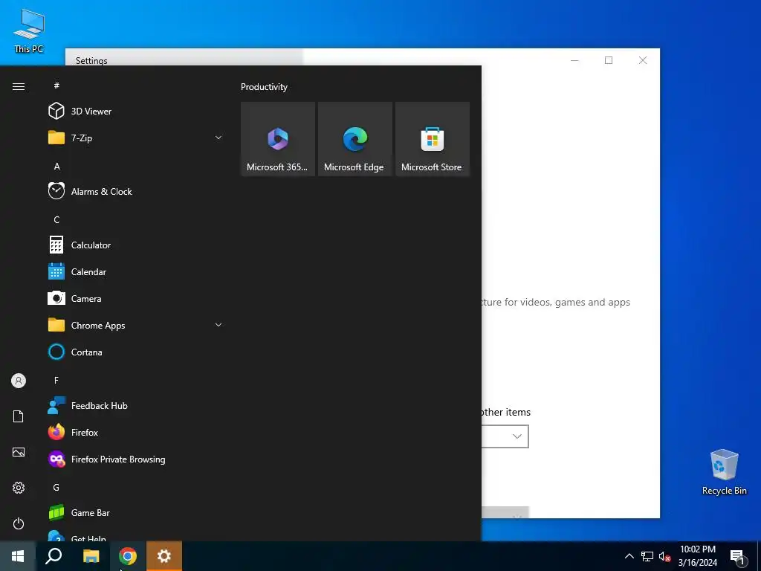
Task: Launch Firefox from the Start menu
Action: (136, 432)
